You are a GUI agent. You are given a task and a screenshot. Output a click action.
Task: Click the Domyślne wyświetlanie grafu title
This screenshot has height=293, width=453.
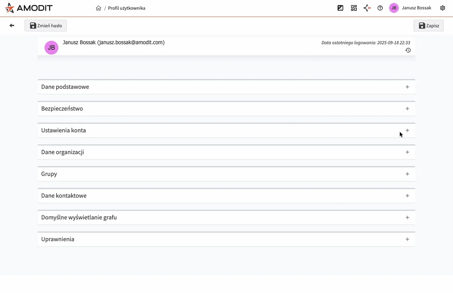click(x=79, y=217)
